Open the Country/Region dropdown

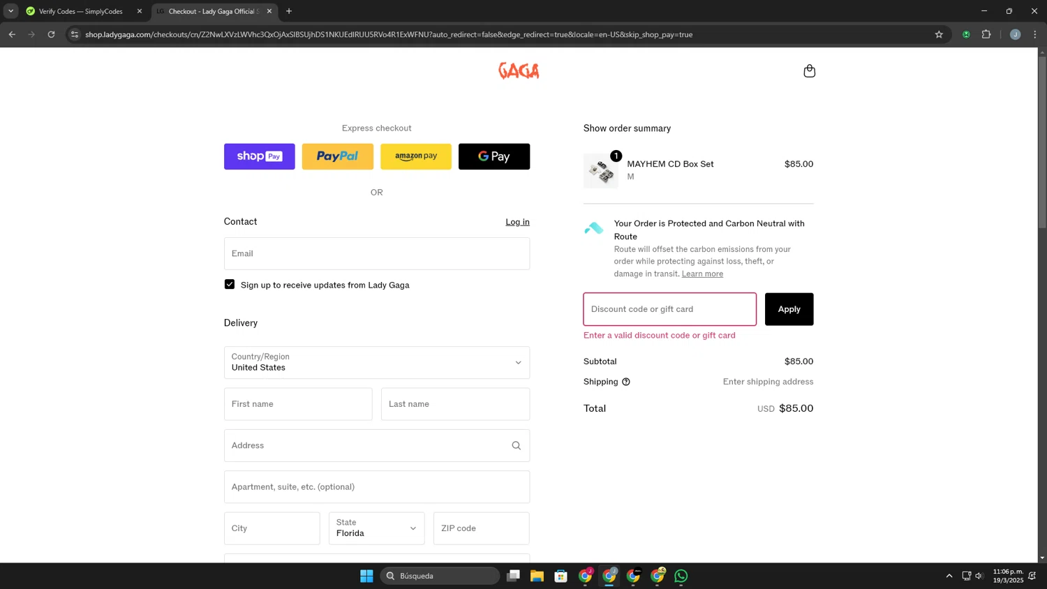[x=377, y=363]
